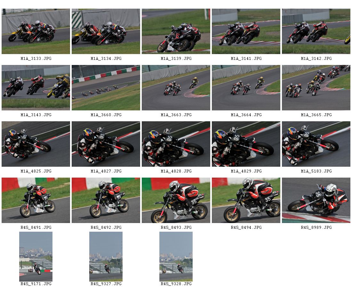Screen dimensions: 352x288
Task: Select the M1A_3134.JPG photo thumbnail
Action: [106, 31]
